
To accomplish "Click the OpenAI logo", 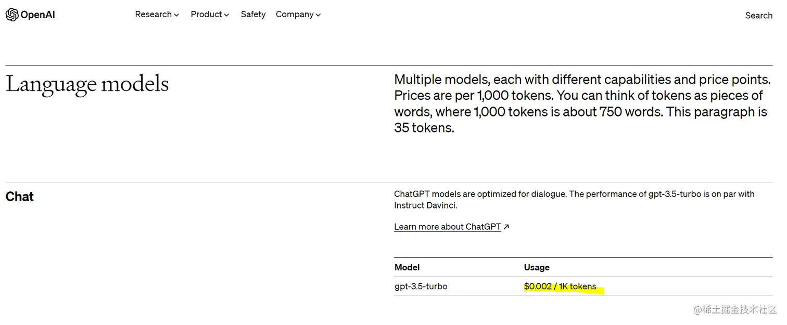I will point(30,15).
